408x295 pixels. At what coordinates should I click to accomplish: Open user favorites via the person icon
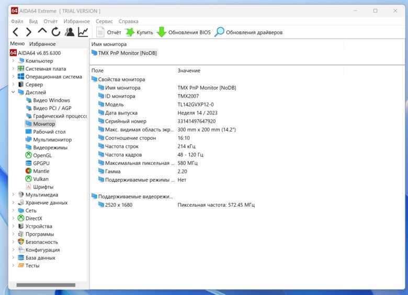pos(70,32)
